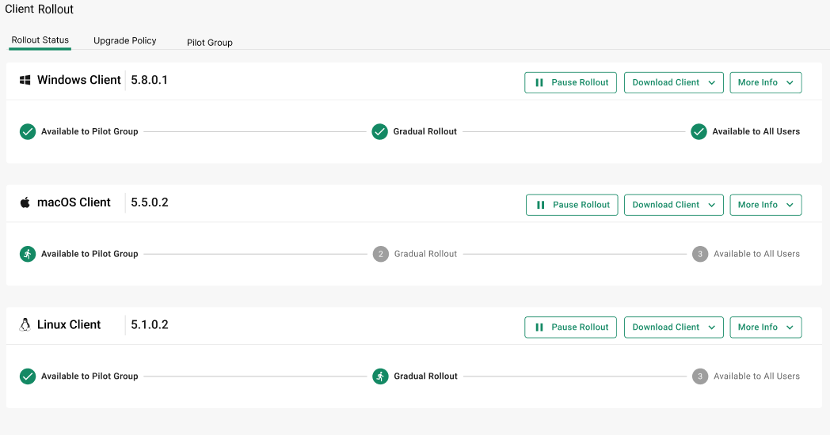Click Linux step 3 All Users circle
The height and width of the screenshot is (435, 830).
tap(699, 376)
